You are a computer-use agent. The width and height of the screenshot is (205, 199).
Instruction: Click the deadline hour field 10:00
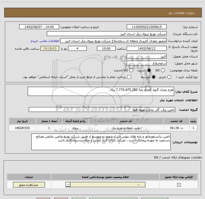click(106, 48)
